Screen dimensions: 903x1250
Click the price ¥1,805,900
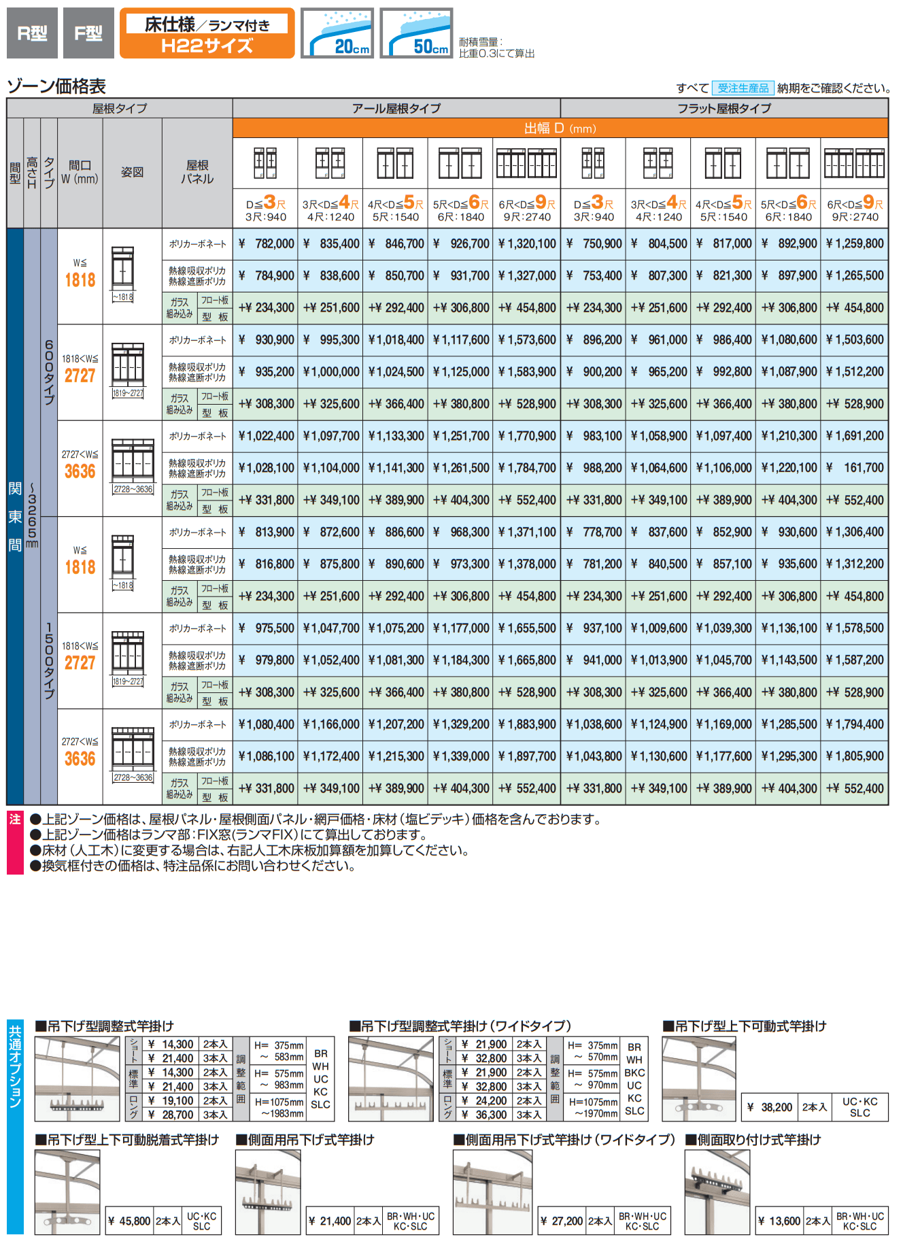(x=855, y=756)
